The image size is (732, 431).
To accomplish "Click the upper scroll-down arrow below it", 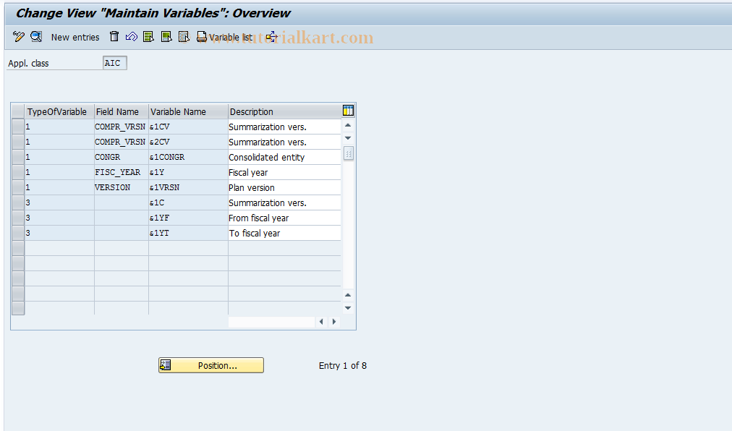I will (348, 137).
